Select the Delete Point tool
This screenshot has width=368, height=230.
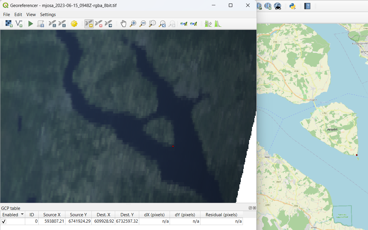(99, 24)
